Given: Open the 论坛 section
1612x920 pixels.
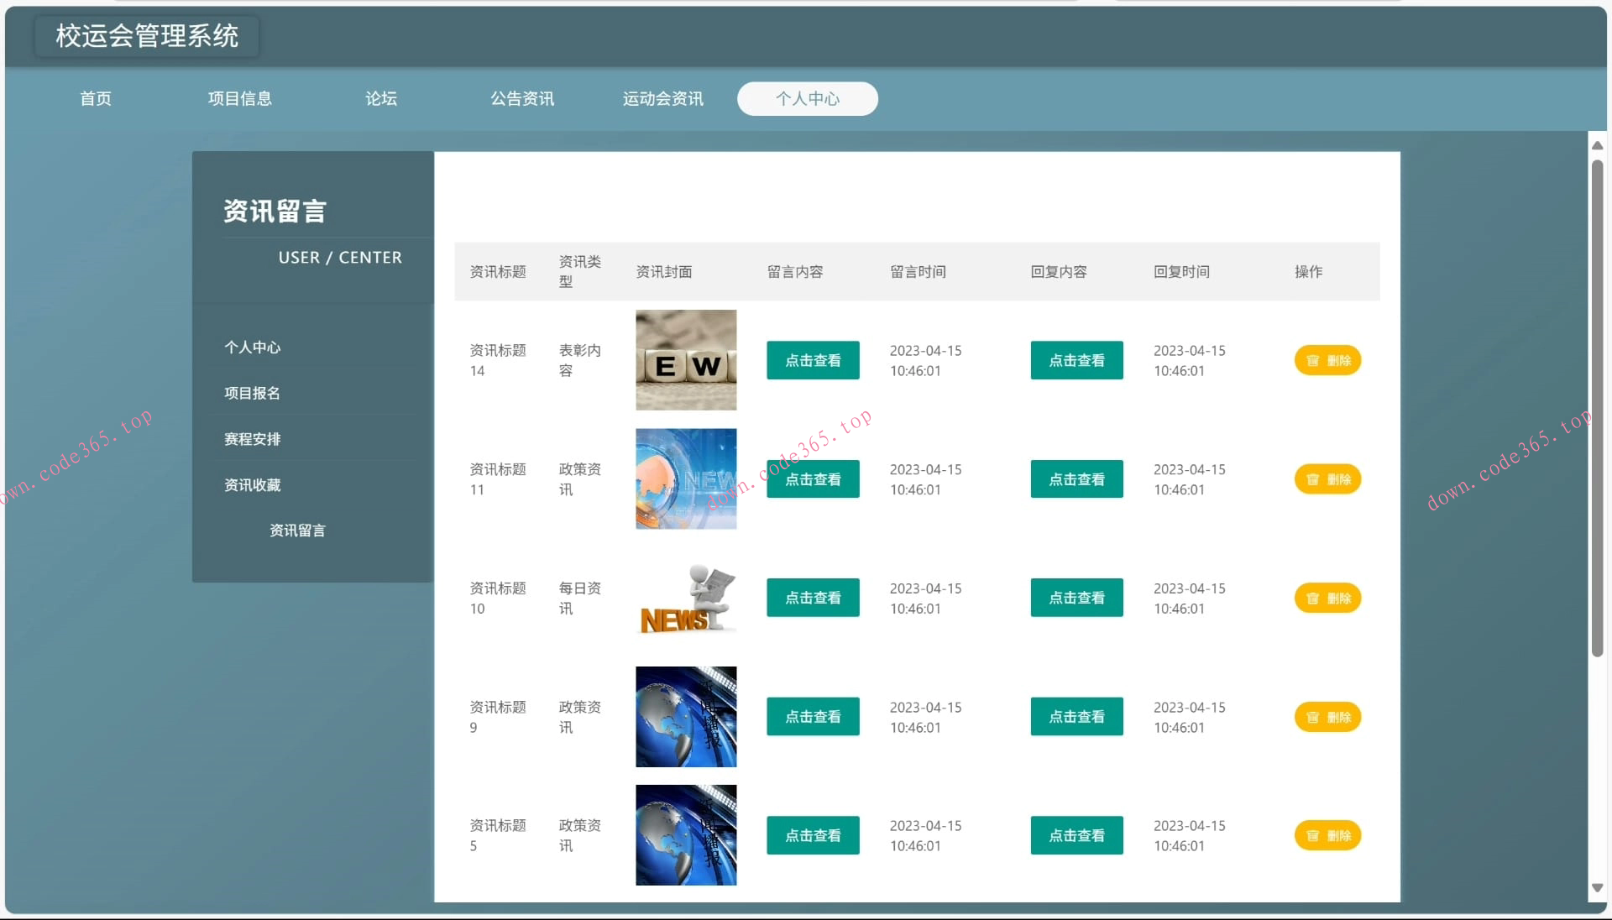Looking at the screenshot, I should click(380, 98).
